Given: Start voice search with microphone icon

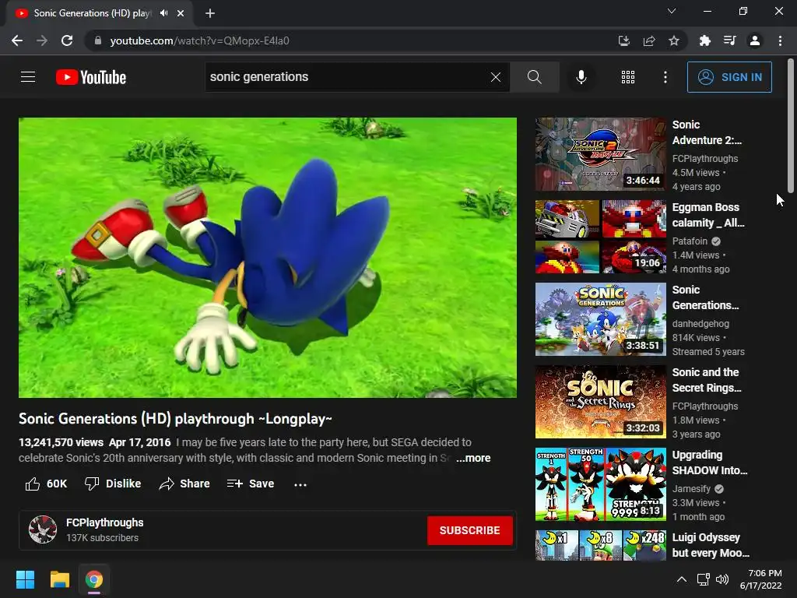Looking at the screenshot, I should tap(581, 77).
